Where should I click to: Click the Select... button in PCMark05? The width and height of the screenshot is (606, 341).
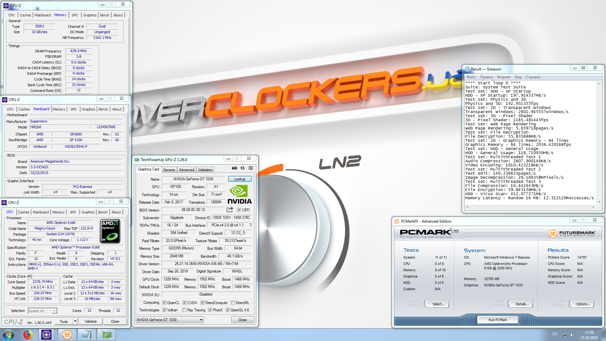(x=438, y=304)
